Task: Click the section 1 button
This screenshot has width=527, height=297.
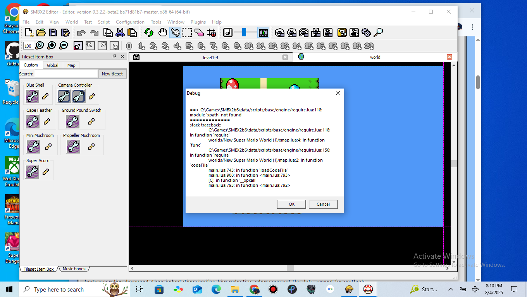Action: (141, 46)
